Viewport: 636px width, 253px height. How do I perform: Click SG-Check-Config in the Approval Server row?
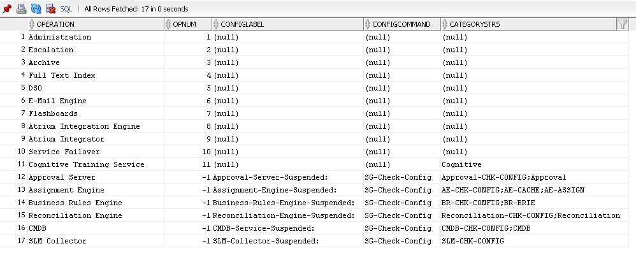(x=402, y=177)
